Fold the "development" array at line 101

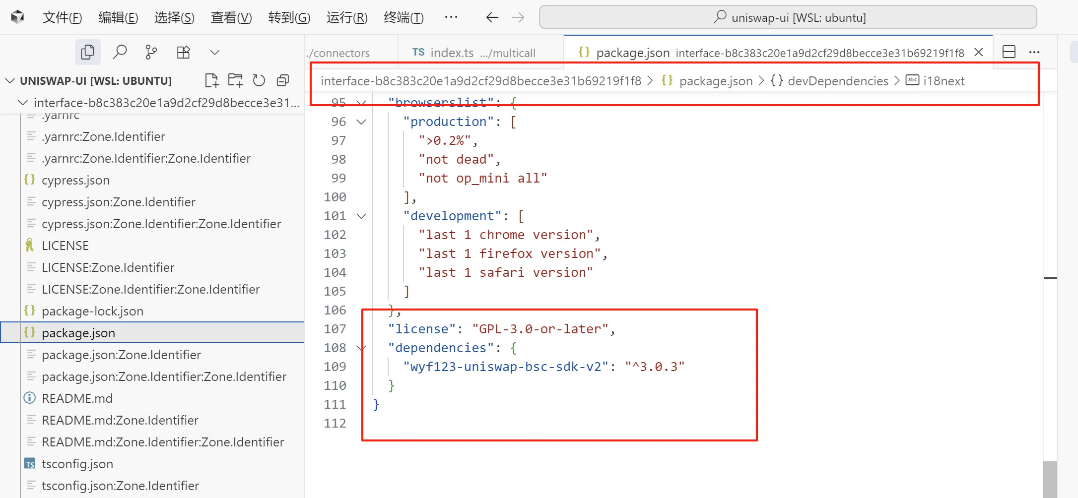tap(361, 216)
